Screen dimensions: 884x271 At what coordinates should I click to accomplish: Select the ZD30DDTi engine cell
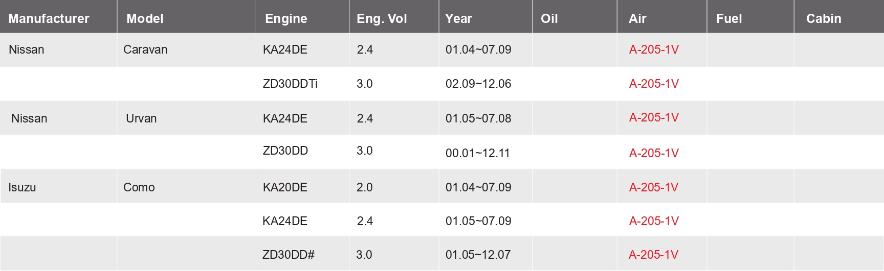tap(290, 84)
